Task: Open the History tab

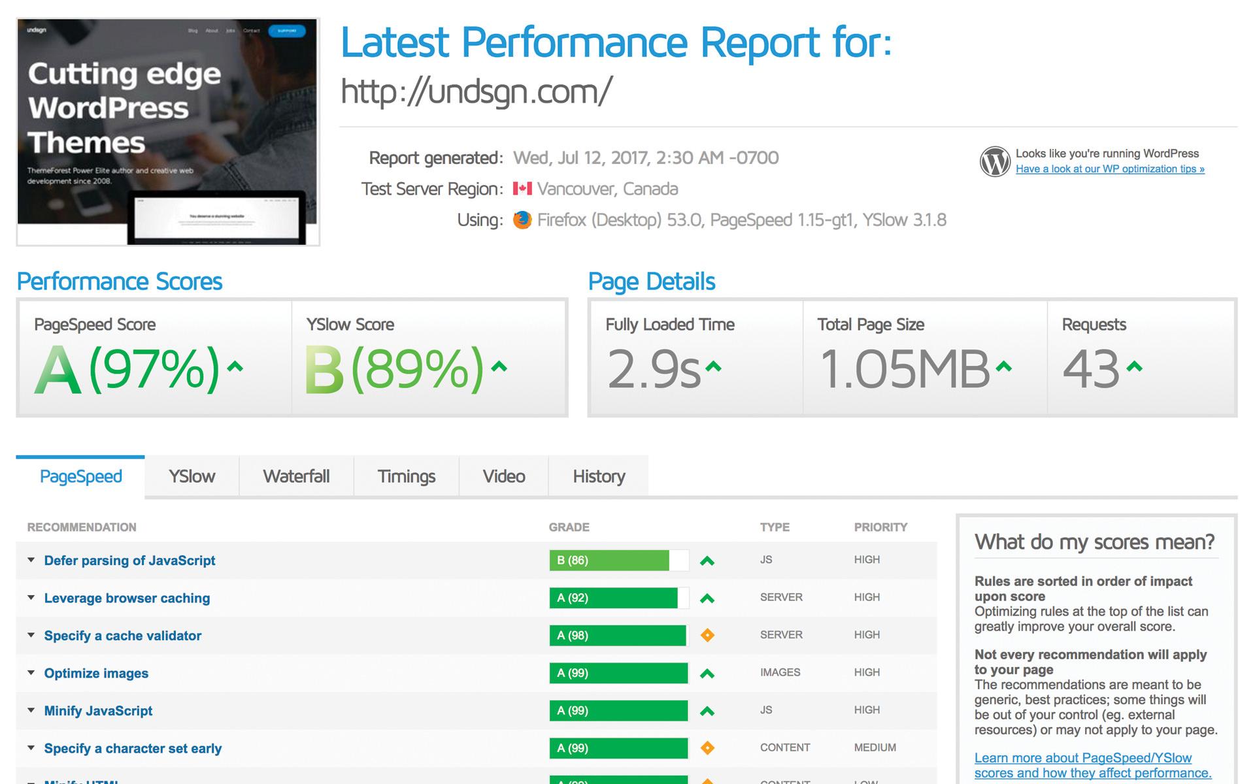Action: point(598,476)
